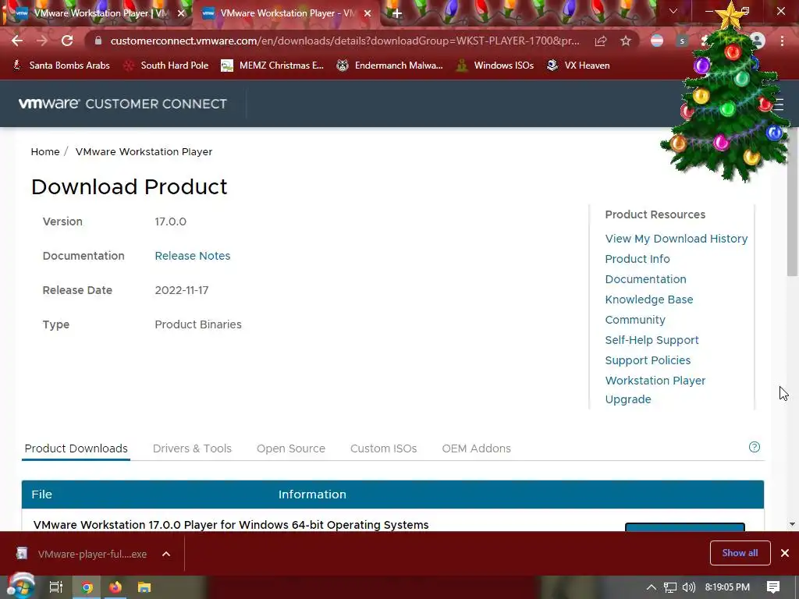Viewport: 799px width, 599px height.
Task: Open the Self-Help Support link
Action: pos(652,340)
